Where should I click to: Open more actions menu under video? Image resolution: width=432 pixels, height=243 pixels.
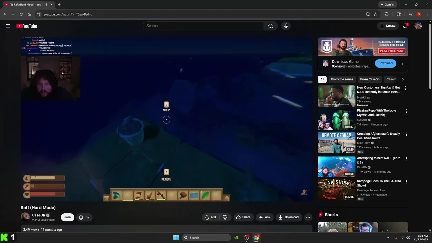[x=308, y=217]
